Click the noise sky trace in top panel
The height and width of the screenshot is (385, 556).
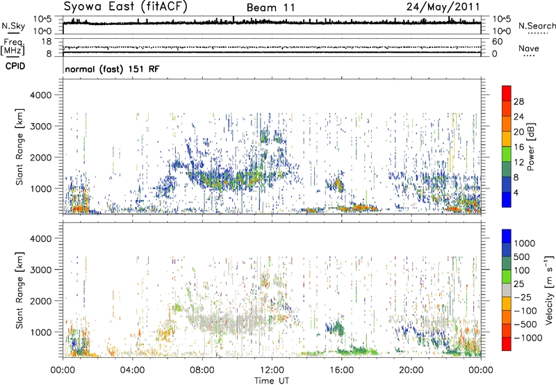(272, 22)
